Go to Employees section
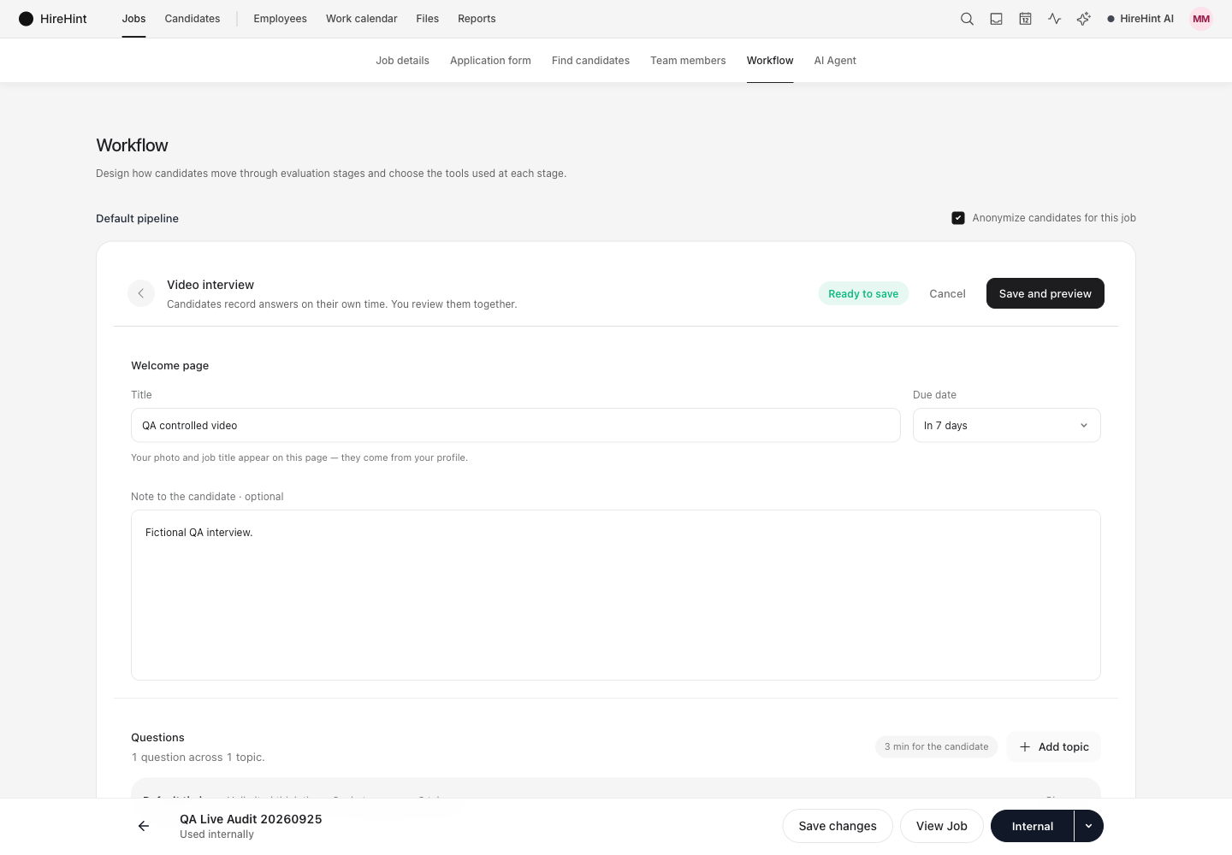The height and width of the screenshot is (855, 1232). point(280,19)
